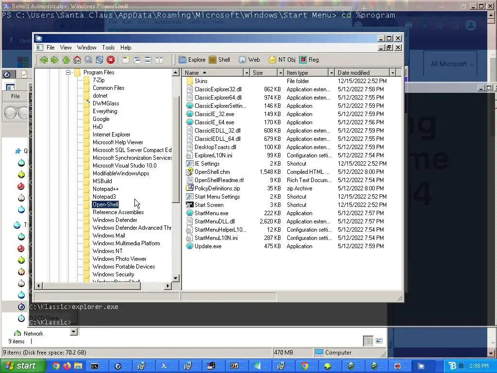Viewport: 497px width, 373px height.
Task: Select the ClassicExplorer32.dll file icon
Action: (190, 89)
